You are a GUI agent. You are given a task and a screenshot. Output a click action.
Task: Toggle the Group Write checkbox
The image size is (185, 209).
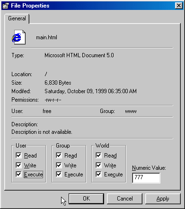pos(59,165)
